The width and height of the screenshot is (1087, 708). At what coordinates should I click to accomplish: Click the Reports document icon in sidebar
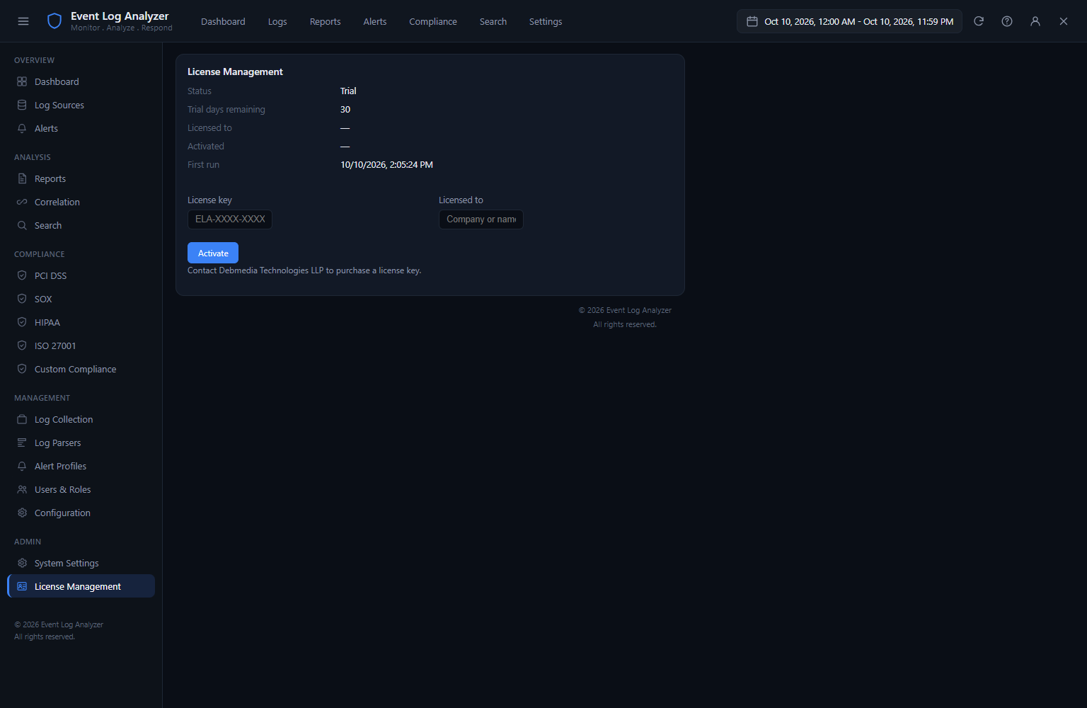(x=22, y=178)
